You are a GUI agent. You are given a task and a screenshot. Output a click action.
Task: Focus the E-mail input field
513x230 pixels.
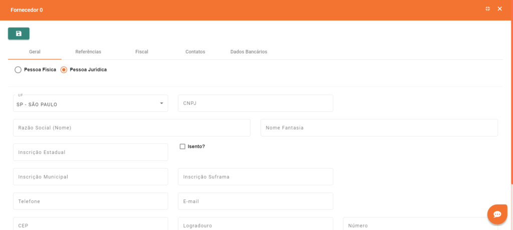pyautogui.click(x=255, y=201)
